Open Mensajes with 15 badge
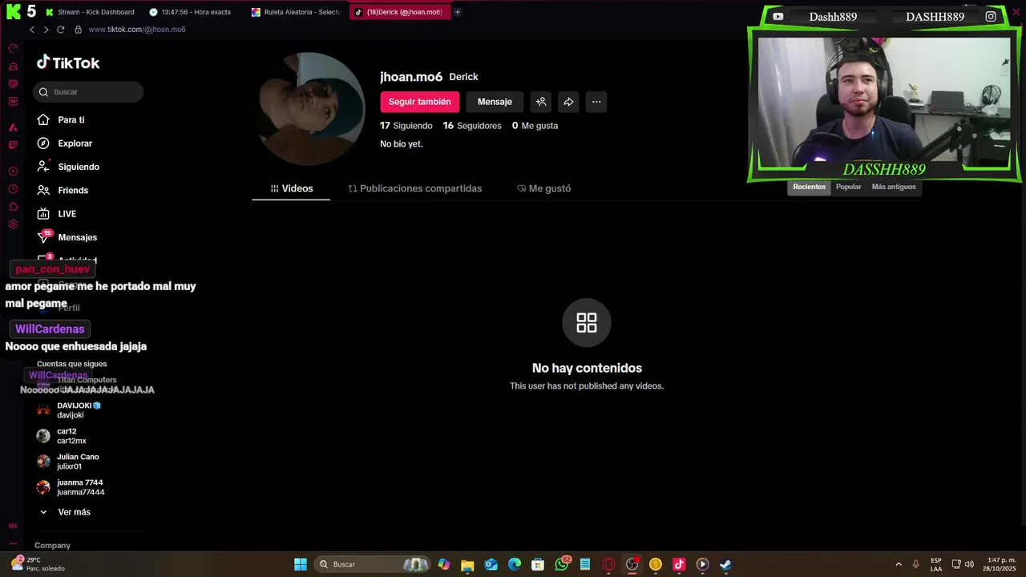This screenshot has width=1026, height=577. [x=67, y=237]
